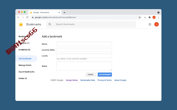Open Chrome three-dot menu

pyautogui.click(x=158, y=17)
